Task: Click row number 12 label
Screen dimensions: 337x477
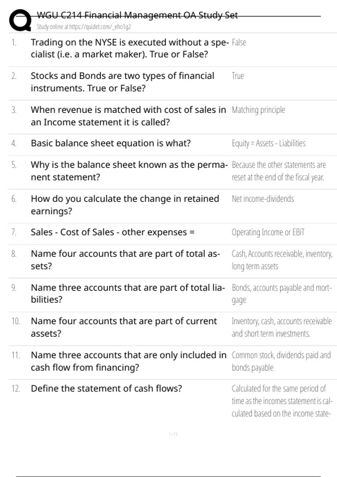Action: (x=16, y=389)
